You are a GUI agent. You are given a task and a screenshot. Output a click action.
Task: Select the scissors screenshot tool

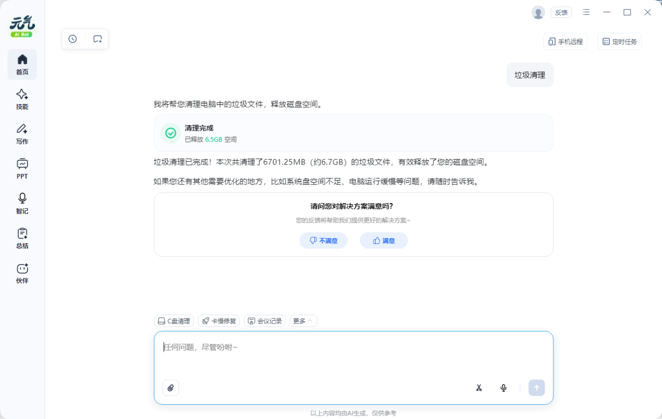click(479, 388)
